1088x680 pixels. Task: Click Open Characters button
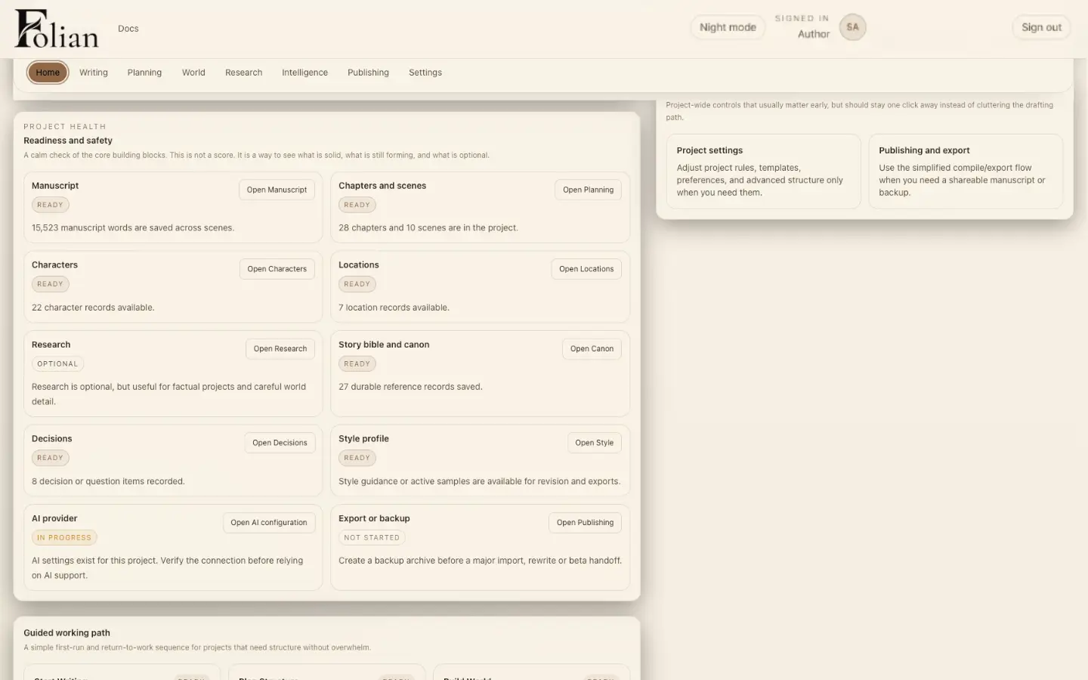click(277, 269)
